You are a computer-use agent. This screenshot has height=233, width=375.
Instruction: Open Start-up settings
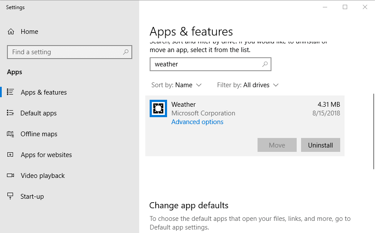tap(32, 197)
